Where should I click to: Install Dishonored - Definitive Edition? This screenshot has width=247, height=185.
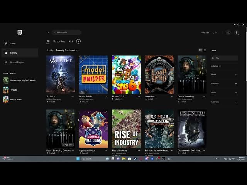(x=182, y=153)
